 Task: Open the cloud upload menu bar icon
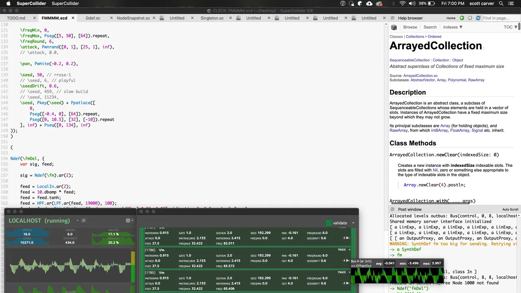pos(369,3)
